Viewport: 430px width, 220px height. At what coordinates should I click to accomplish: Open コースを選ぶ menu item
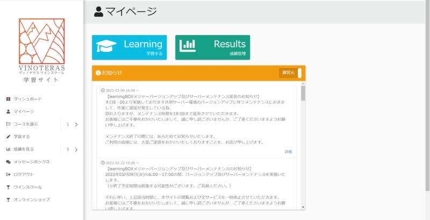pyautogui.click(x=26, y=124)
